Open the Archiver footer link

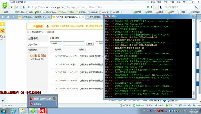[x=128, y=100]
